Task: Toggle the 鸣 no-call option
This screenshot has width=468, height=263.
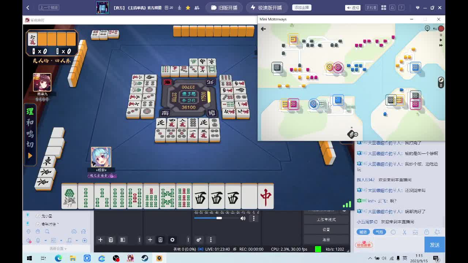Action: point(30,134)
